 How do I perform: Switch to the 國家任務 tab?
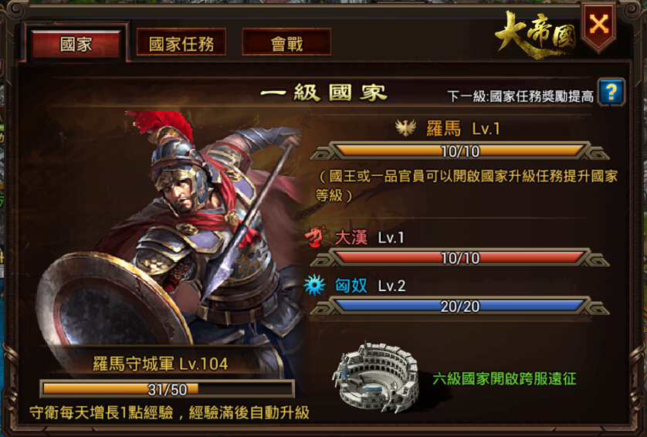181,43
